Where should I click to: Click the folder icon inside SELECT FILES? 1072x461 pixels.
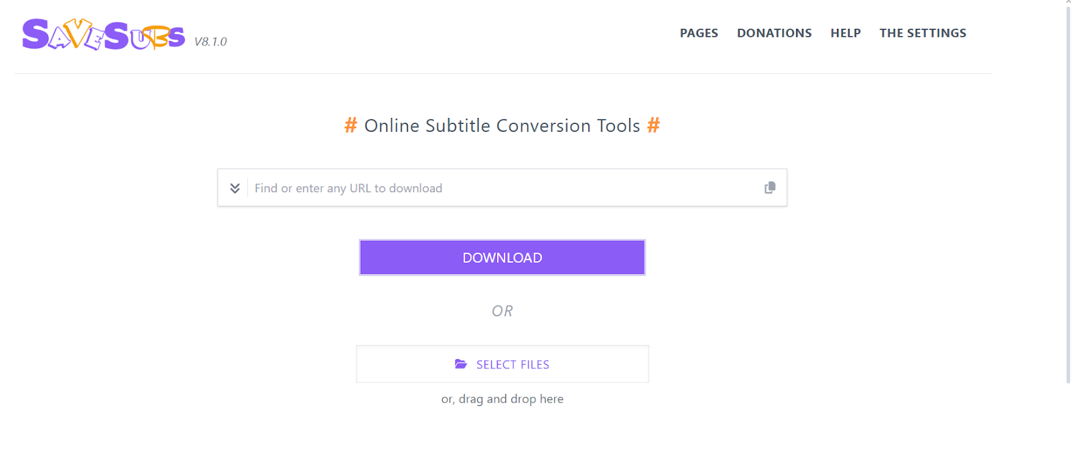coord(460,364)
